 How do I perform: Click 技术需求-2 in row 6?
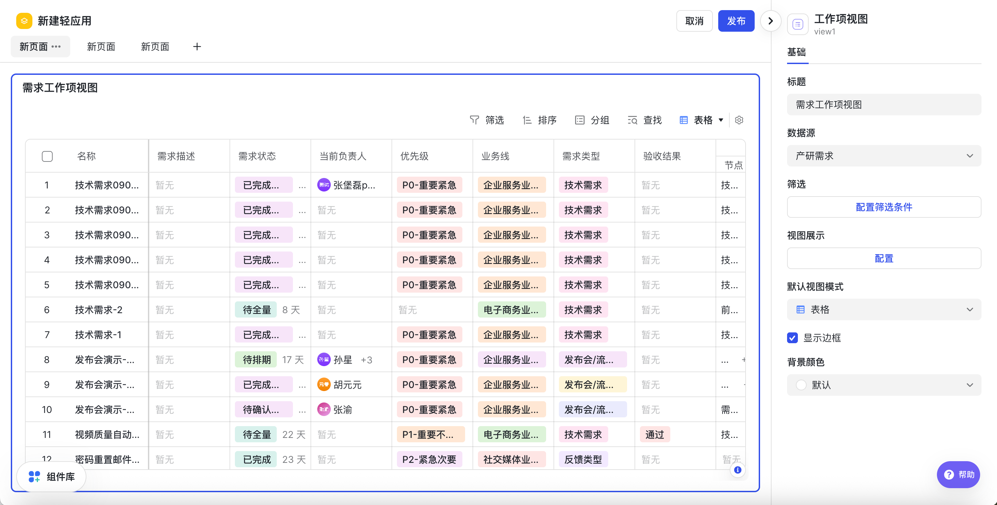[x=99, y=310]
